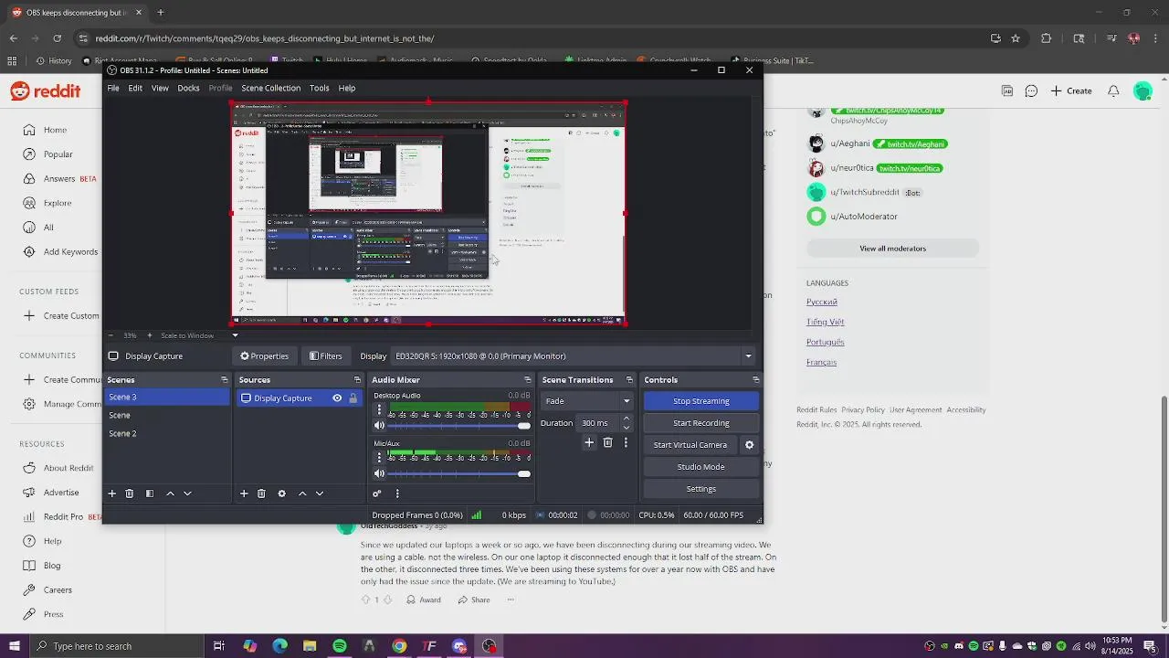
Task: Bookmark page with Chrome star icon
Action: pyautogui.click(x=1016, y=38)
